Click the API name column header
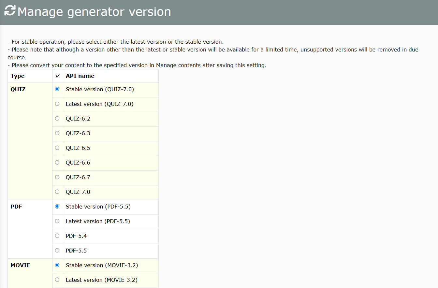The width and height of the screenshot is (438, 288). point(80,76)
